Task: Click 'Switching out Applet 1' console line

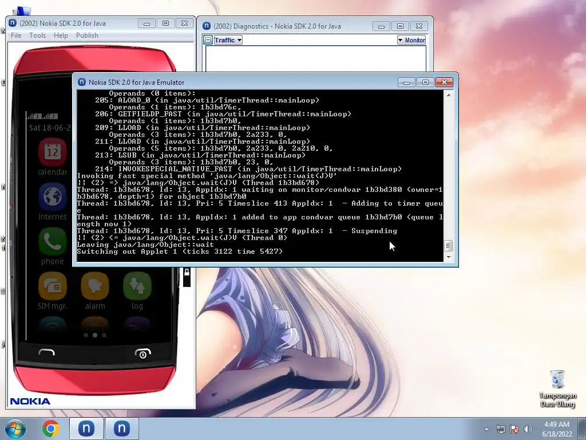Action: (180, 252)
